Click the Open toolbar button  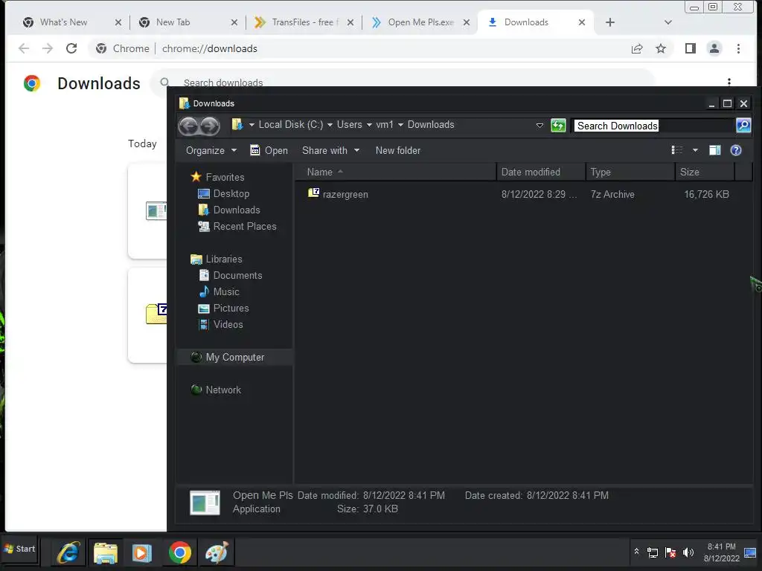[269, 150]
